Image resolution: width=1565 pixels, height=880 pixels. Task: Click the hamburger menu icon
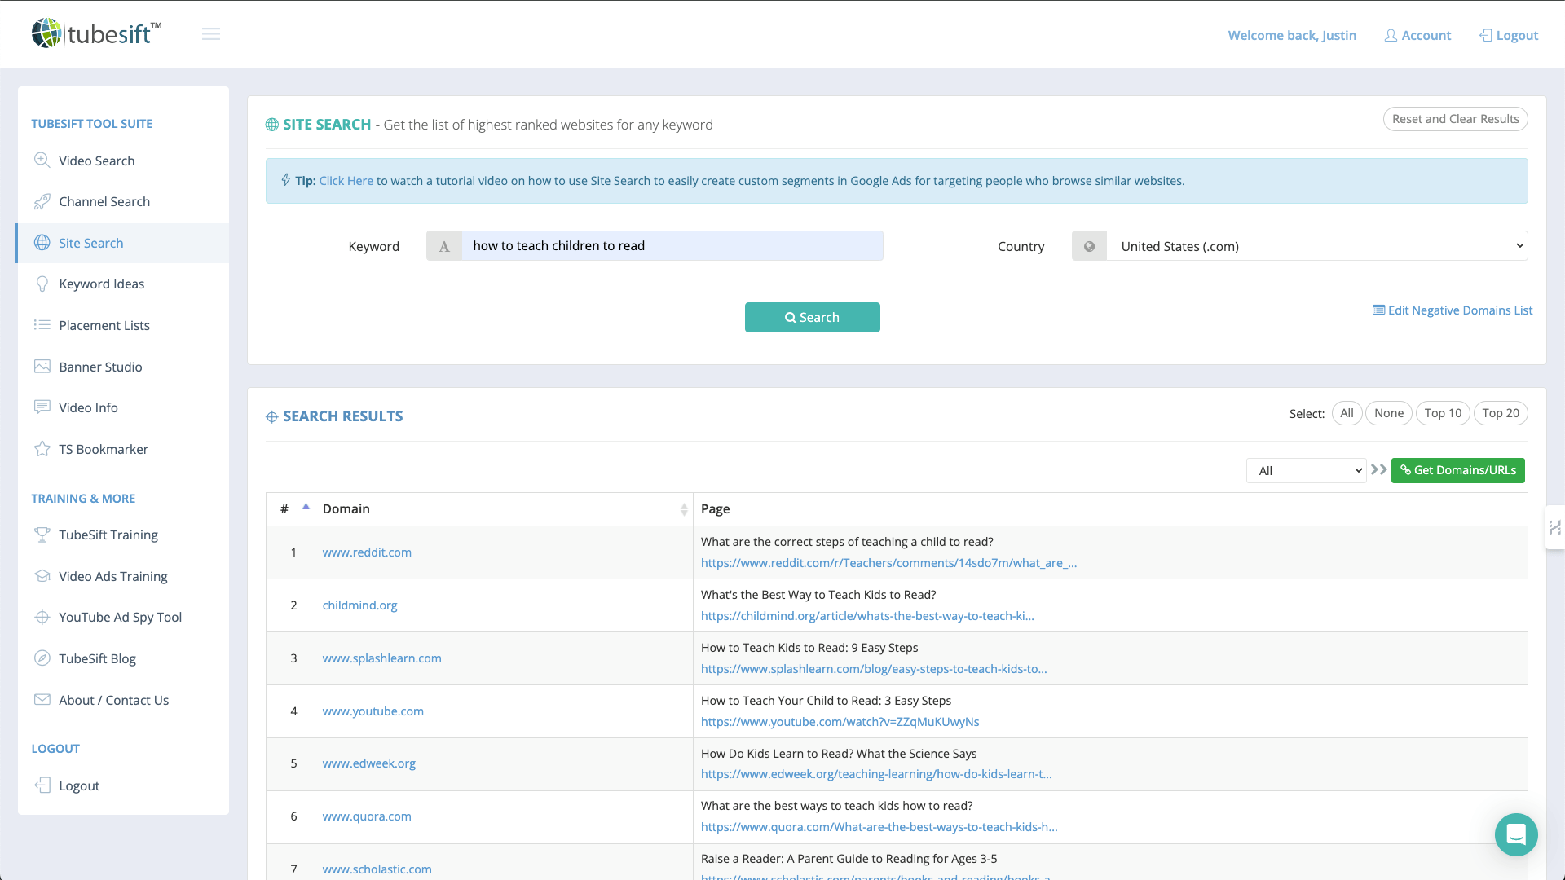point(211,34)
